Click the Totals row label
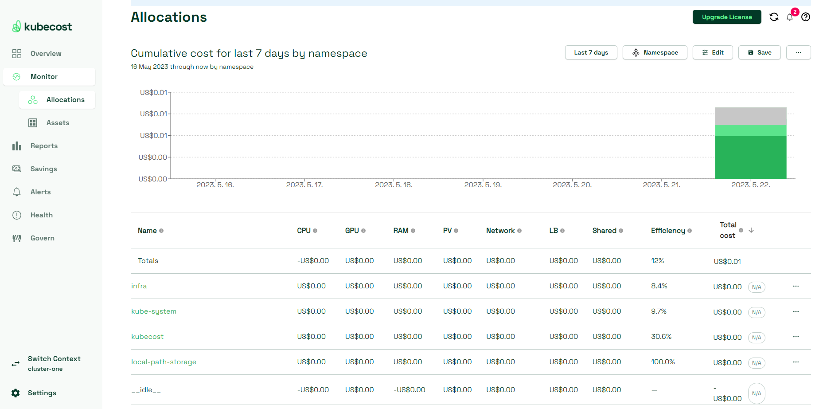This screenshot has height=409, width=823. pyautogui.click(x=148, y=261)
